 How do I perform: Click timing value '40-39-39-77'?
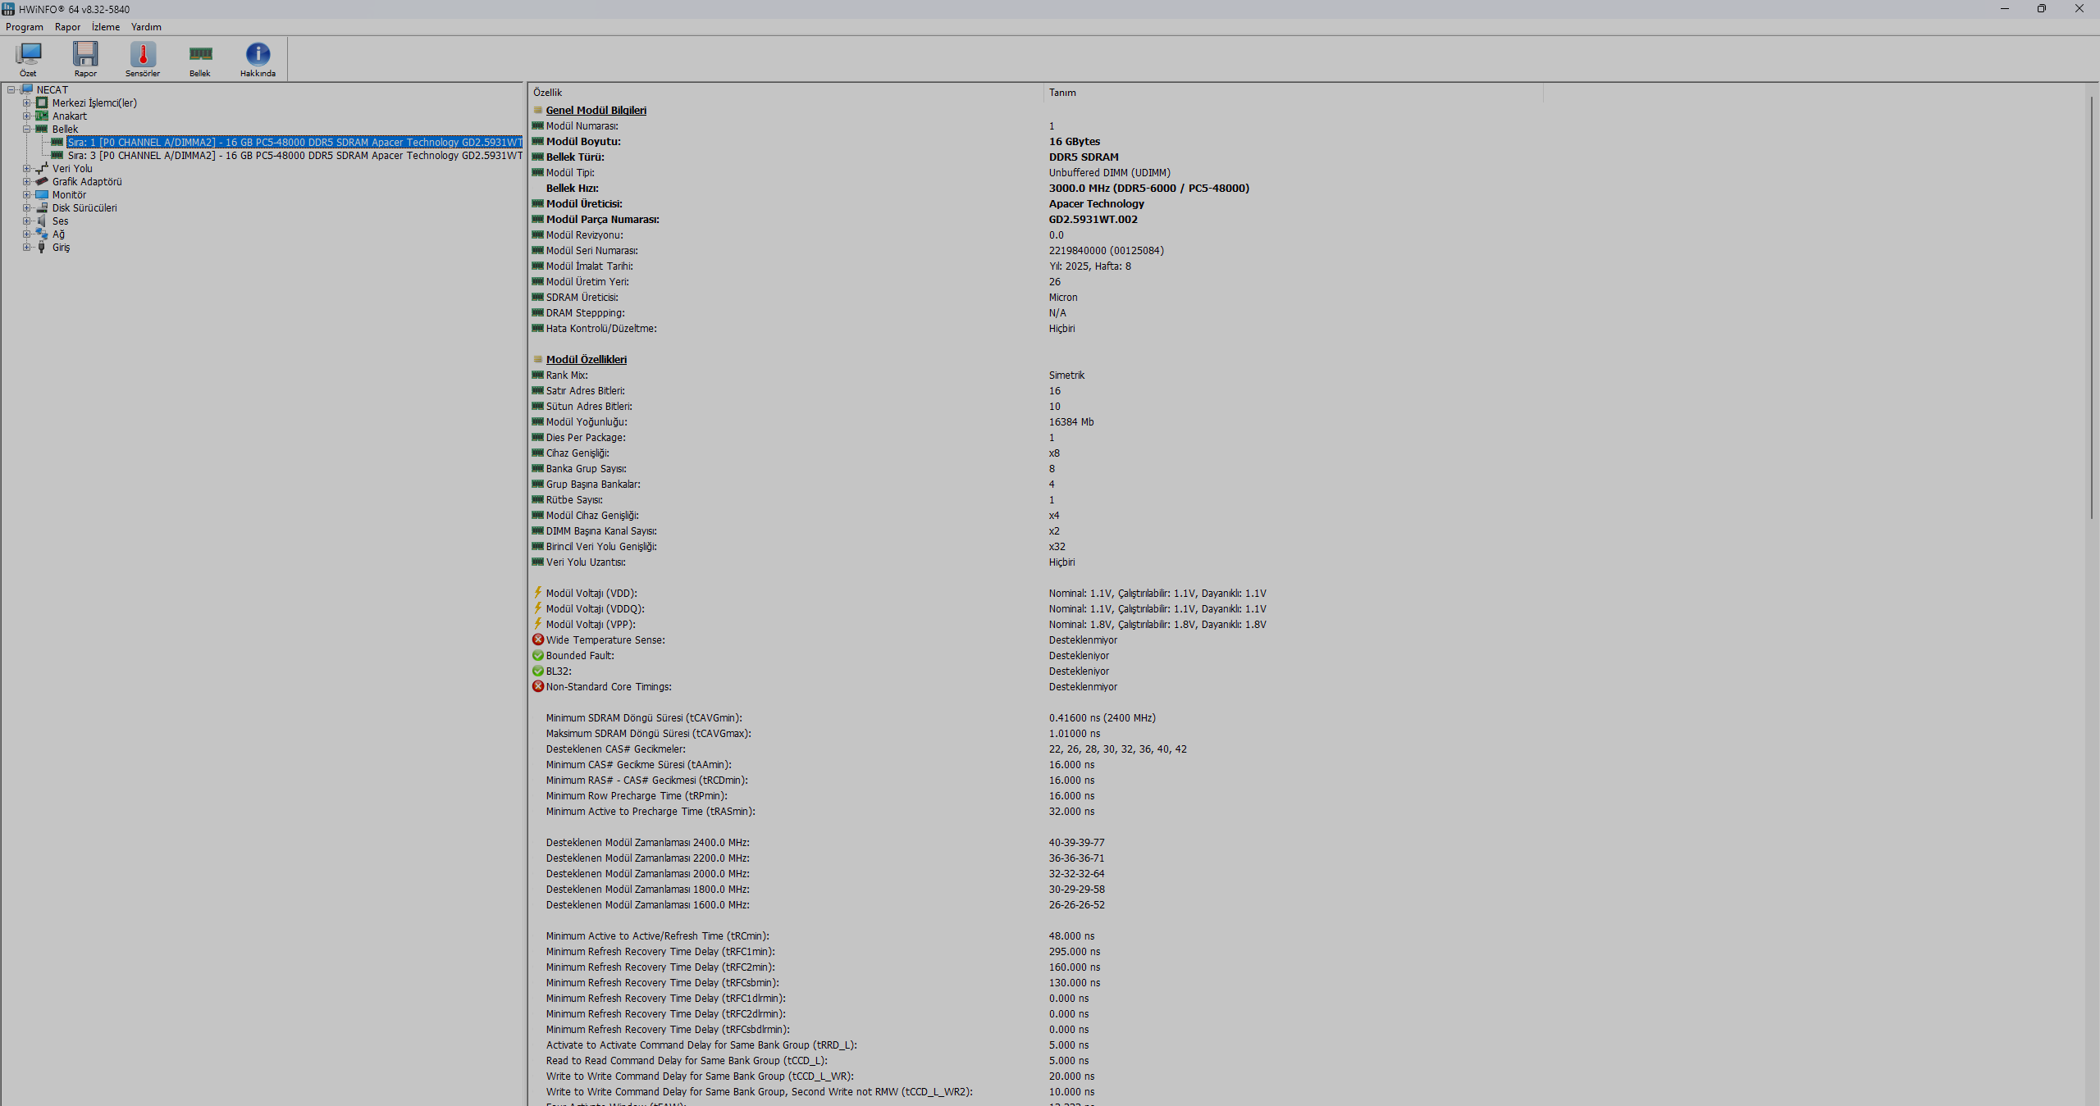1076,842
